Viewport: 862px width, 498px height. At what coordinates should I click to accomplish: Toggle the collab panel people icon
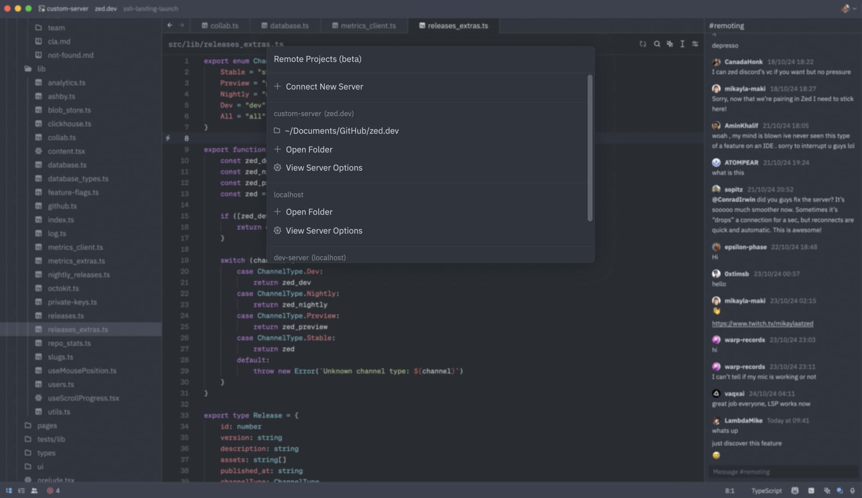(34, 491)
